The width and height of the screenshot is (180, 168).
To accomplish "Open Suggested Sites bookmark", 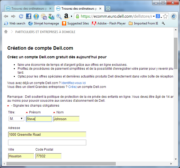I will (75, 23).
